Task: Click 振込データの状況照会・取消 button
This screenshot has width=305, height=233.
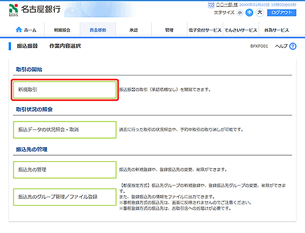Action: (x=65, y=130)
